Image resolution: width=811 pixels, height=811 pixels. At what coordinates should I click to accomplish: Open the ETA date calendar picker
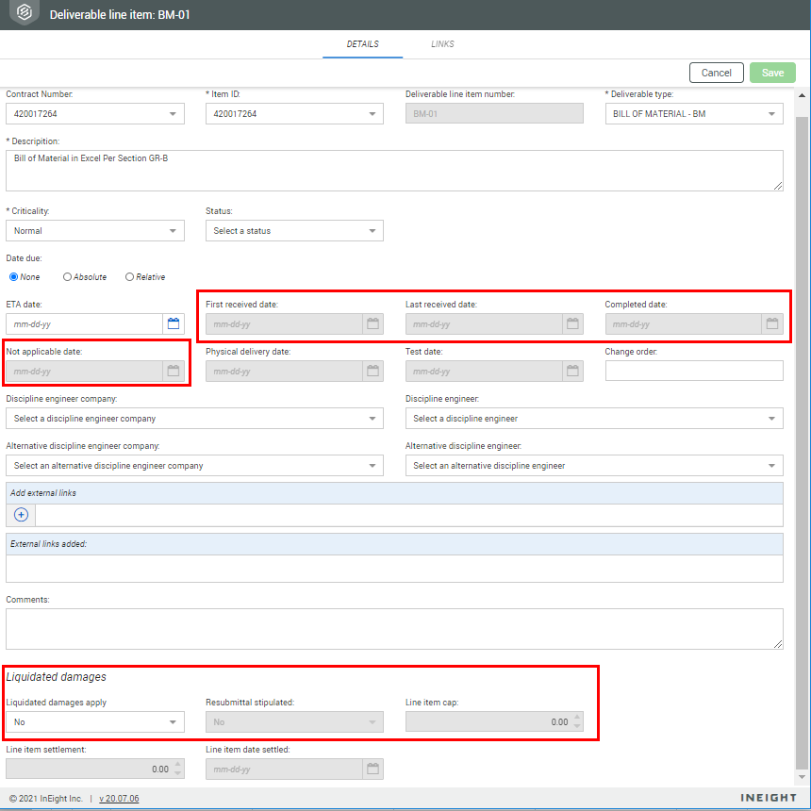point(173,323)
